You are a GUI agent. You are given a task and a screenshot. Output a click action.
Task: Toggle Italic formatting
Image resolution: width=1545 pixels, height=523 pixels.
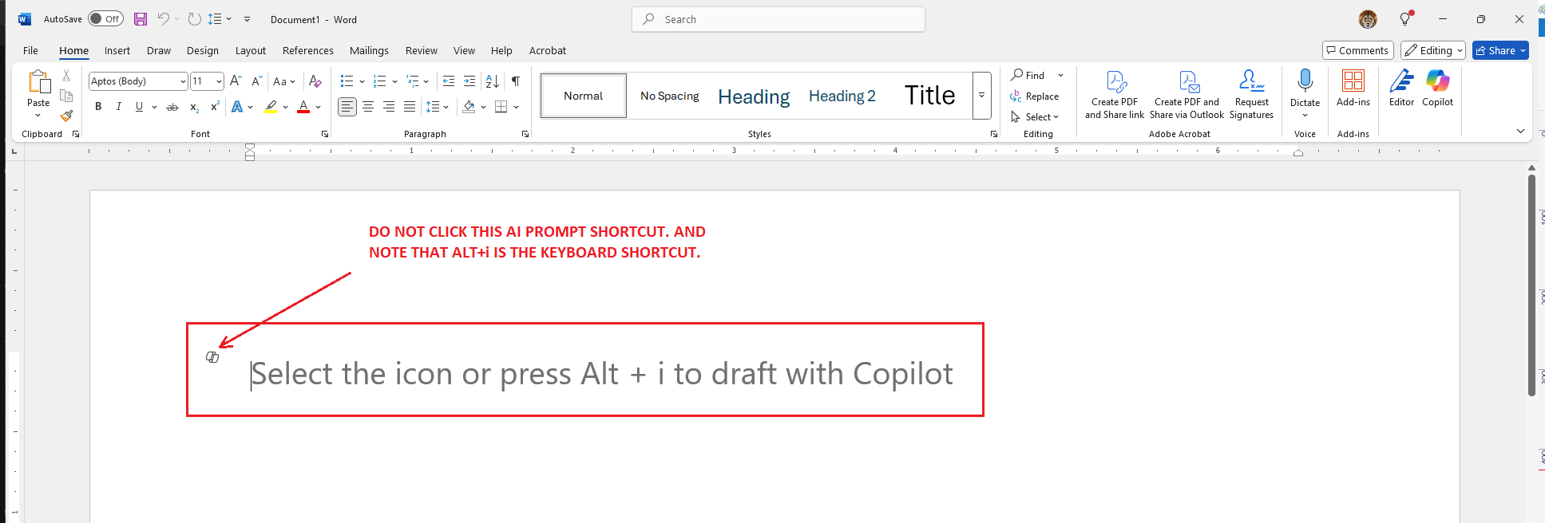click(119, 107)
